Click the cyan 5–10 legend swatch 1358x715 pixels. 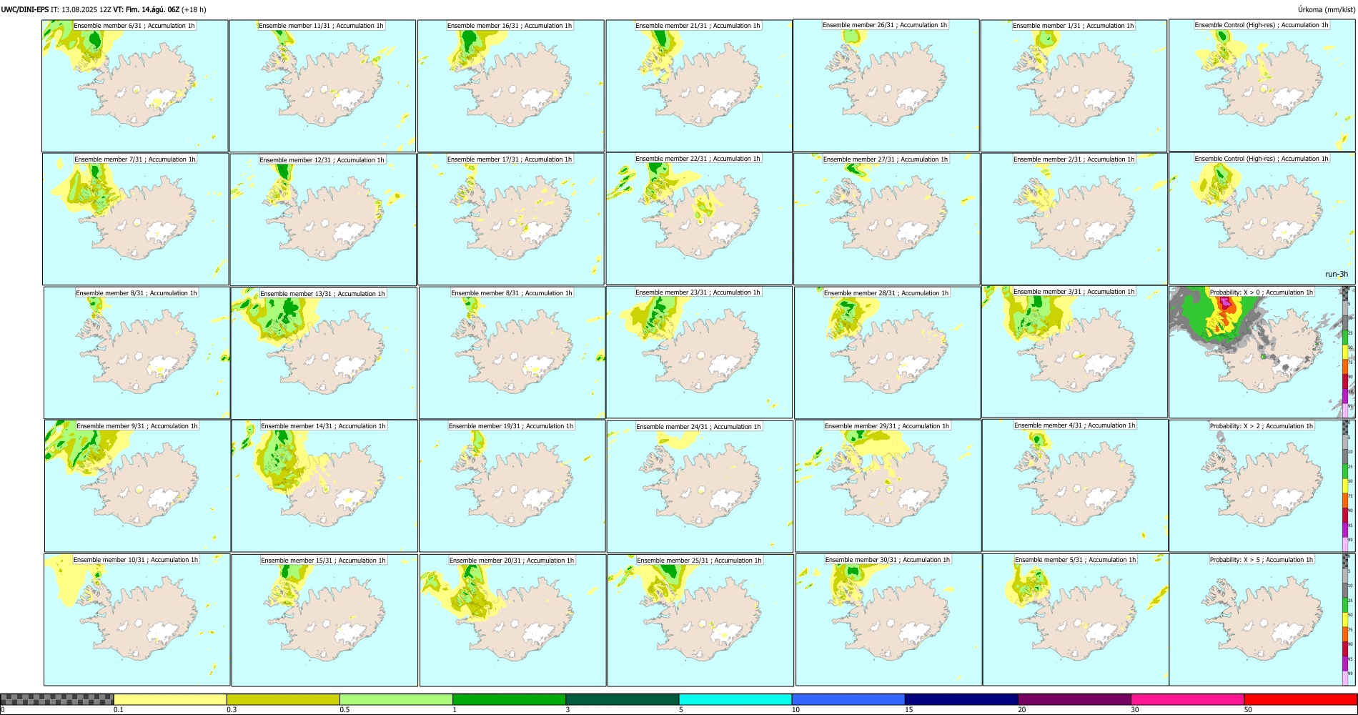(735, 699)
